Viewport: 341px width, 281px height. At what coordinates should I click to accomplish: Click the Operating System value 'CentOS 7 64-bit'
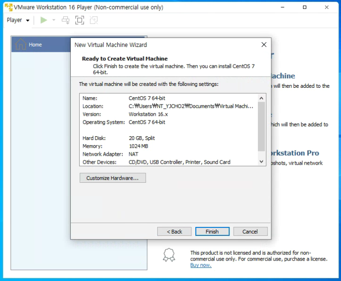(147, 122)
